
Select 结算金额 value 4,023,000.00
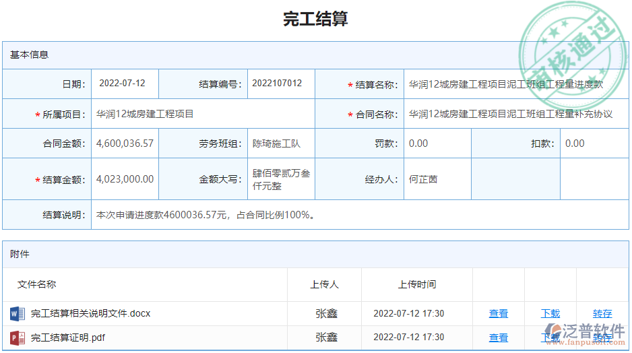125,179
